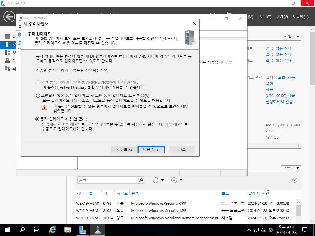The width and height of the screenshot is (315, 236).
Task: Open the taskbar search icon
Action: (22, 230)
